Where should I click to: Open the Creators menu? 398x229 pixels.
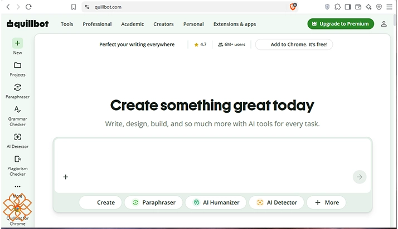(163, 24)
